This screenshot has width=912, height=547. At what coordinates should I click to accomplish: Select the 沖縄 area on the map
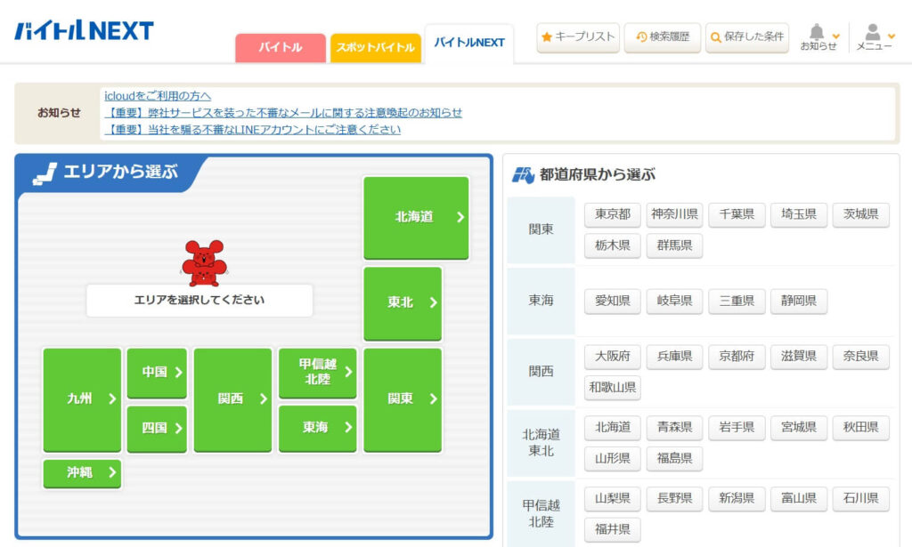point(82,473)
